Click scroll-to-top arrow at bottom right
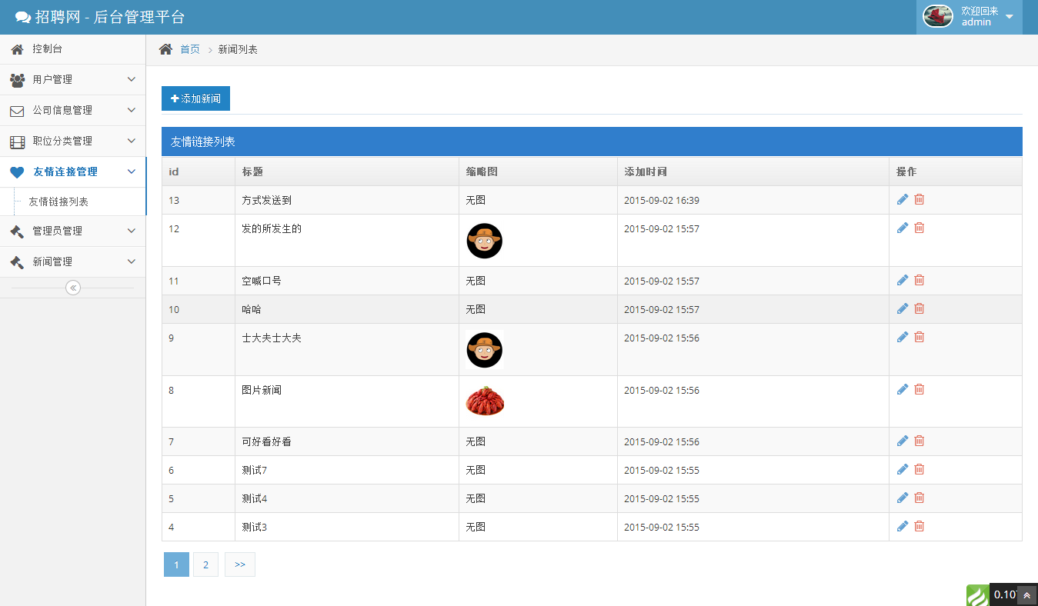Image resolution: width=1038 pixels, height=606 pixels. tap(1026, 595)
